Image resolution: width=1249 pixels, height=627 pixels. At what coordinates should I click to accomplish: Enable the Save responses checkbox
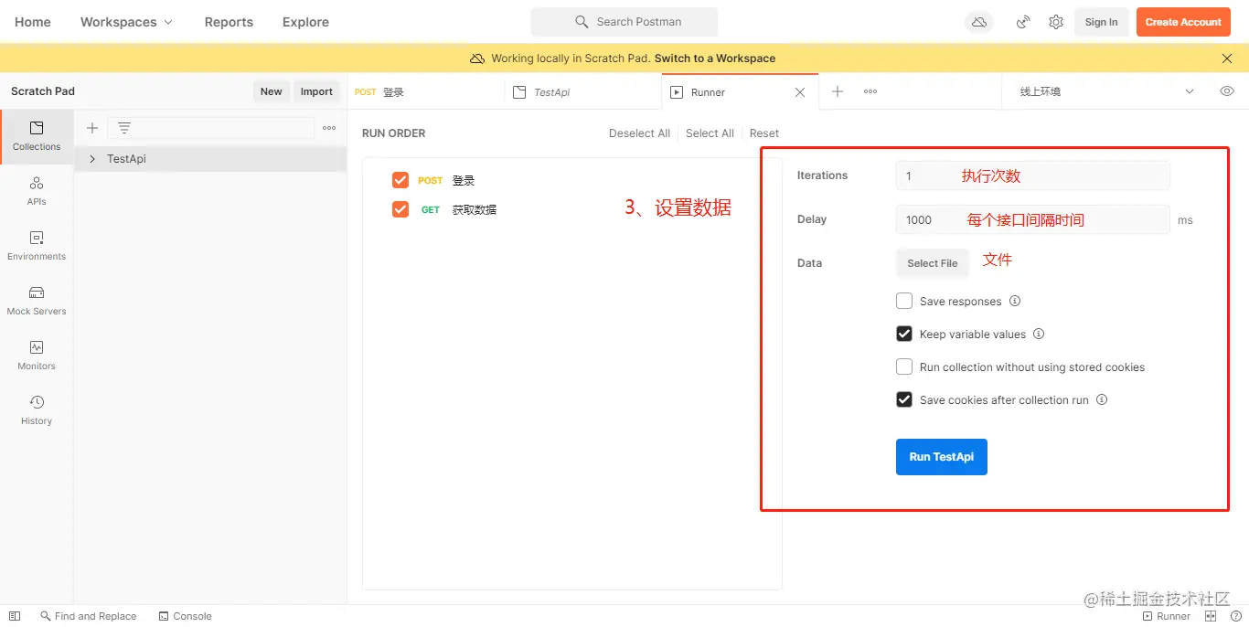pos(904,301)
